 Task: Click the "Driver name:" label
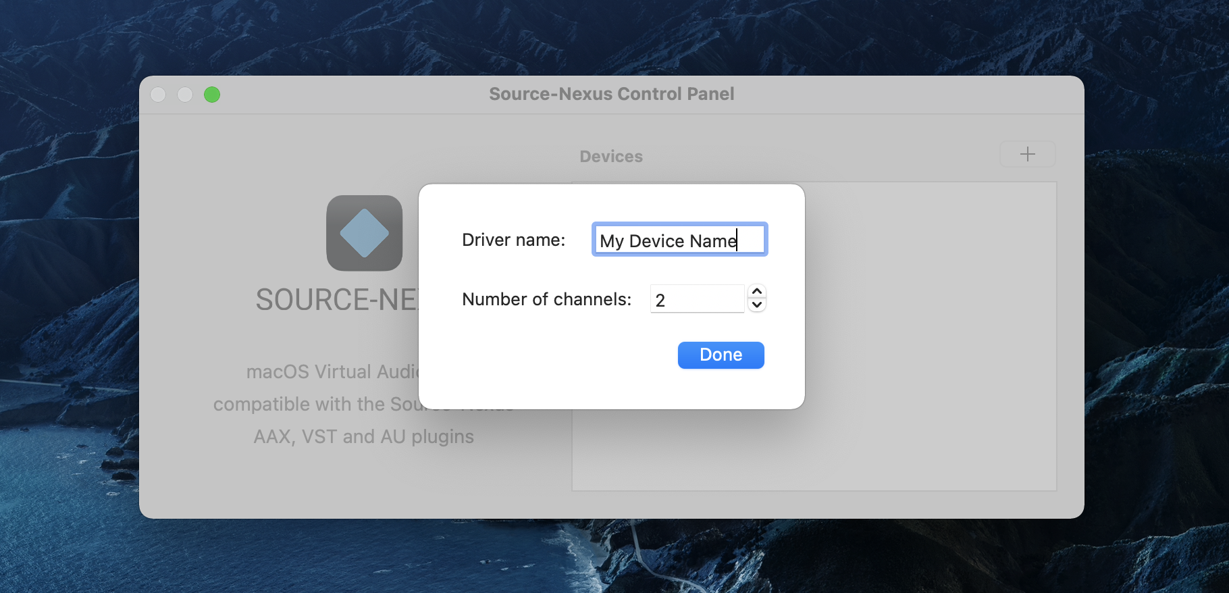(x=513, y=240)
